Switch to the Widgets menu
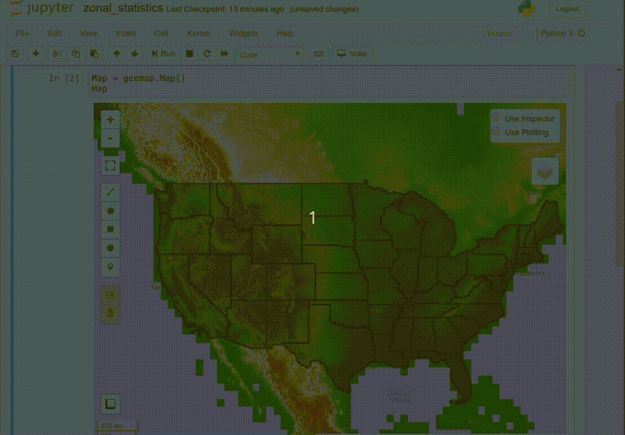The width and height of the screenshot is (625, 435). click(243, 33)
